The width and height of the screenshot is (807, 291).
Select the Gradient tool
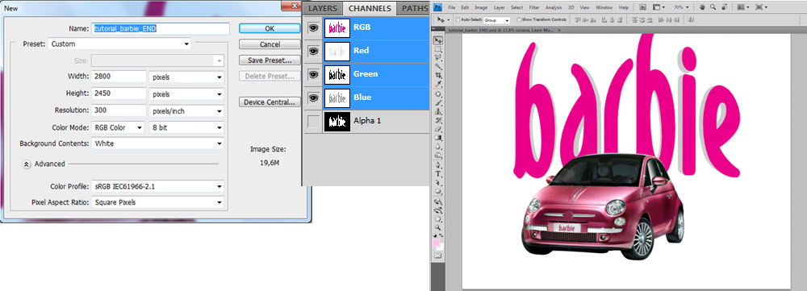coord(438,138)
